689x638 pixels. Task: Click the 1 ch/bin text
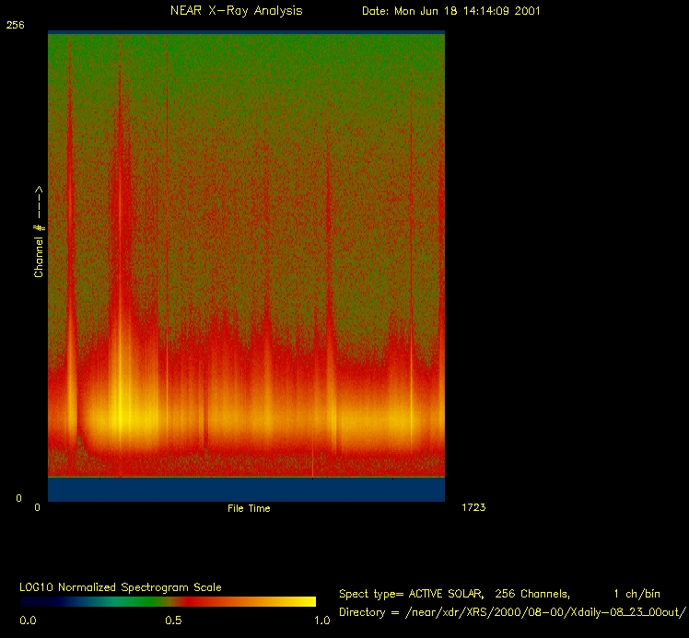coord(636,594)
